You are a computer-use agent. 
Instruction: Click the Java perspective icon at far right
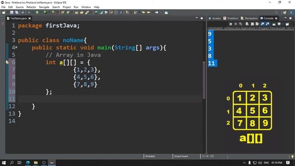pyautogui.click(x=291, y=12)
